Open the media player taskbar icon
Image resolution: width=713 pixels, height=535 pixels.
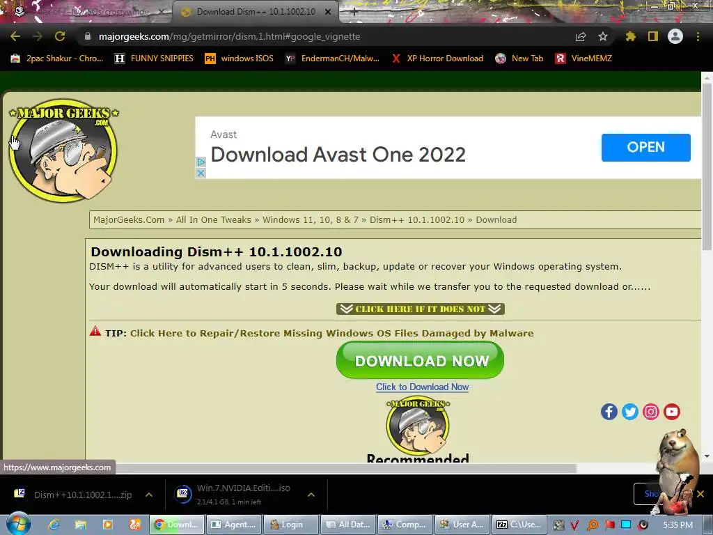108,525
